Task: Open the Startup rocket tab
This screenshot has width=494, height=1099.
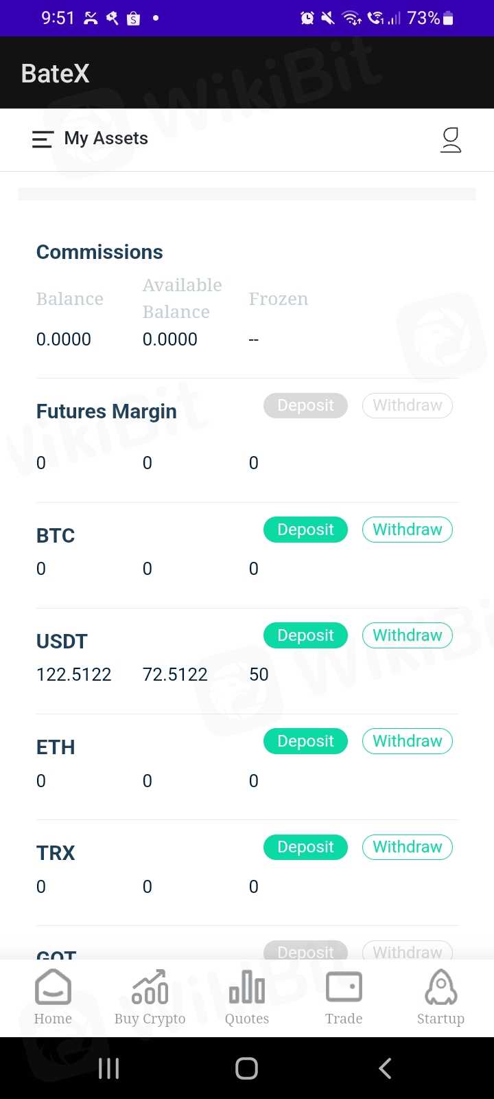Action: click(x=440, y=997)
